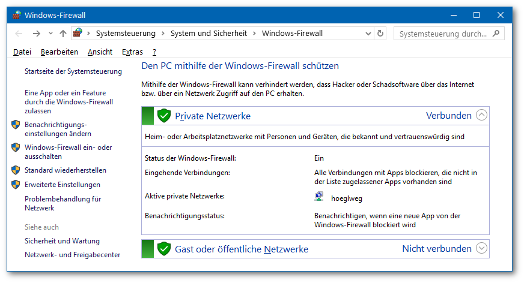Open Problembehandlung für Netzwerk
524x283 pixels.
pyautogui.click(x=63, y=203)
